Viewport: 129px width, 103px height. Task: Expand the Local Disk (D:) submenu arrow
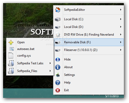121,27
